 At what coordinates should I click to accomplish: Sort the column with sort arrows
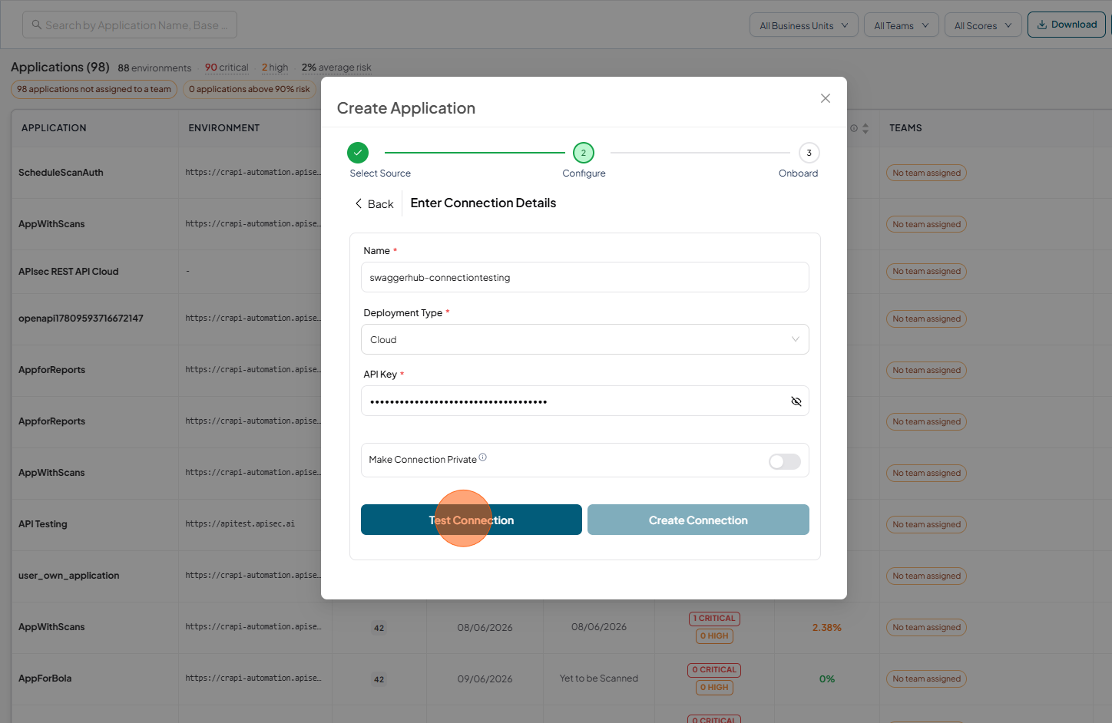[865, 128]
